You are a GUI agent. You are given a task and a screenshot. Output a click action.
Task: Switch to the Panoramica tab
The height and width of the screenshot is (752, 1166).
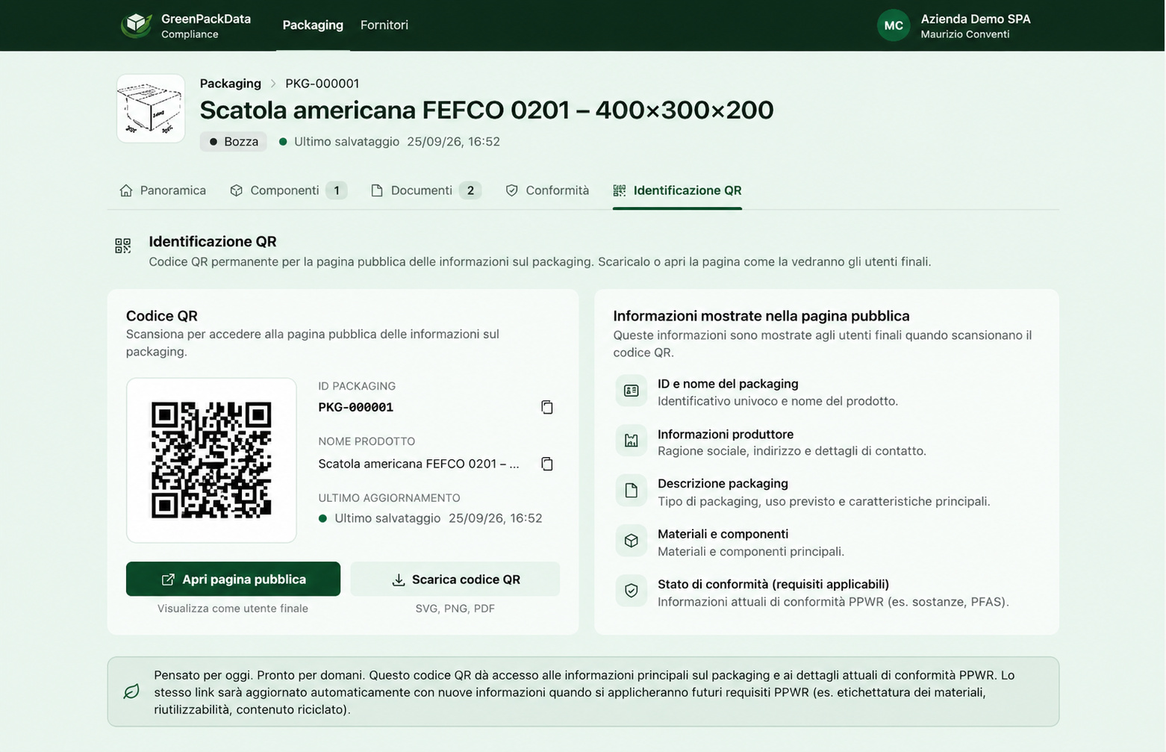click(x=163, y=190)
